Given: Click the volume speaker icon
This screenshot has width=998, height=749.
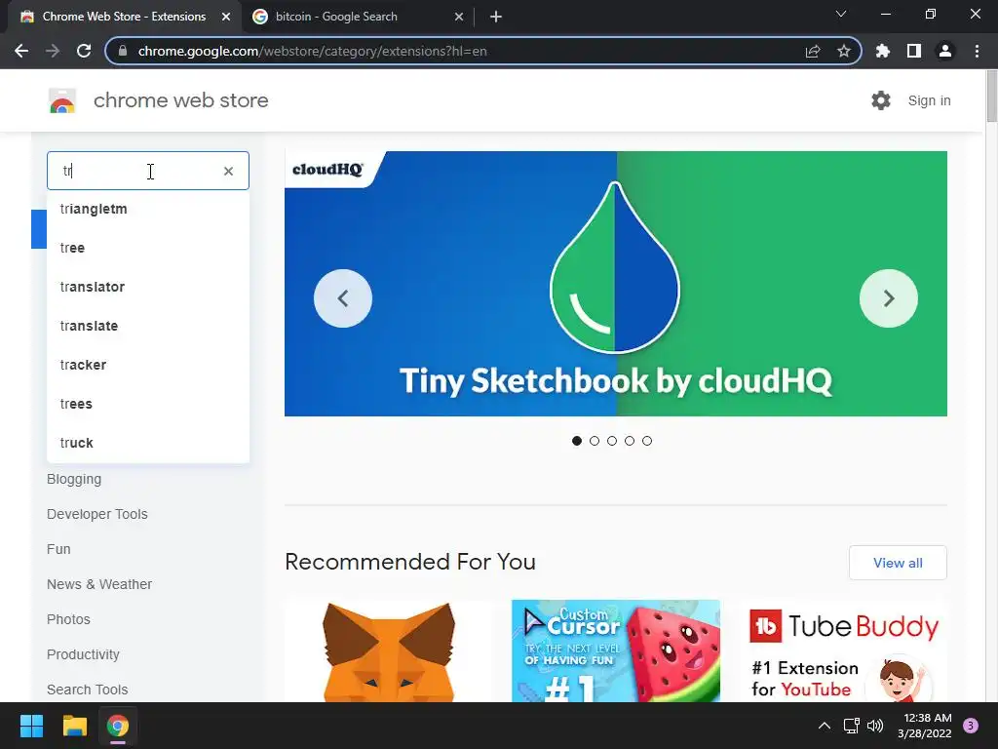Looking at the screenshot, I should pos(875,726).
